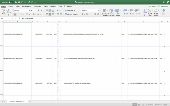This screenshot has width=170, height=106.
Task: Click the Merge & Center icon
Action: tap(66, 14)
